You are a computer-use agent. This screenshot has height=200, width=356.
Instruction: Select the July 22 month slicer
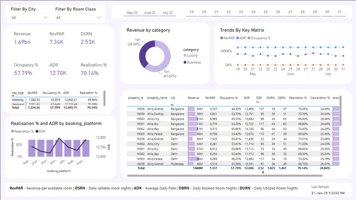click(167, 13)
